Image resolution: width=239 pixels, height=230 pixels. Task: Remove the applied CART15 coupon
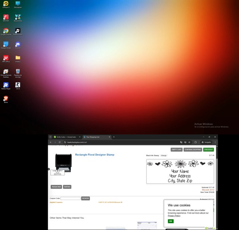coord(122,202)
